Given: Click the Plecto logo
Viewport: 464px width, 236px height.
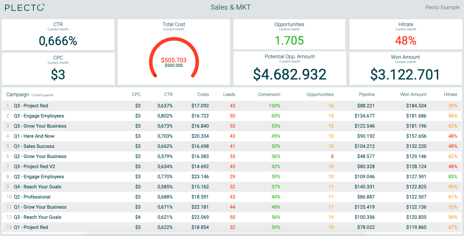Looking at the screenshot, I should click(25, 8).
